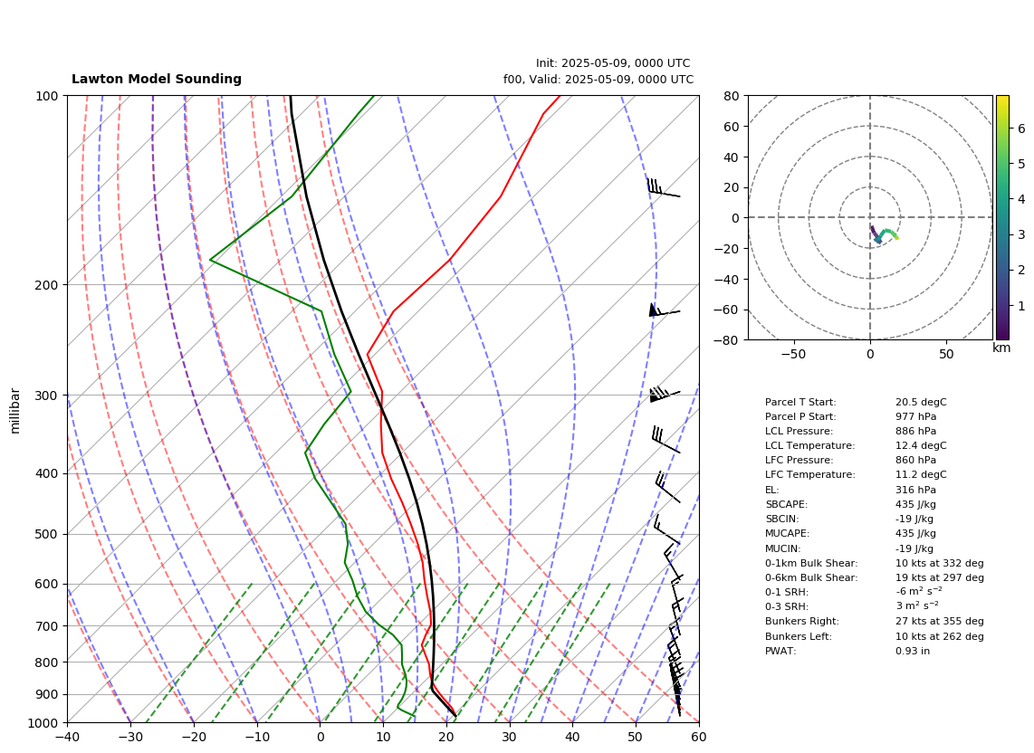Click the 300 millibar pressure tick label
The height and width of the screenshot is (753, 1034).
tap(47, 396)
